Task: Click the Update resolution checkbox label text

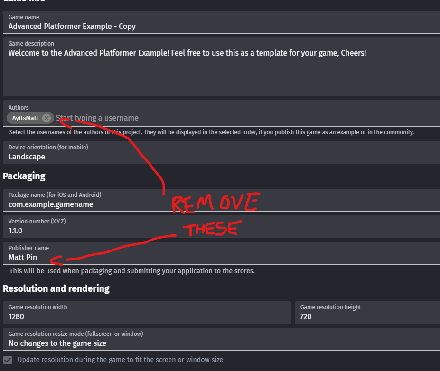Action: [121, 360]
